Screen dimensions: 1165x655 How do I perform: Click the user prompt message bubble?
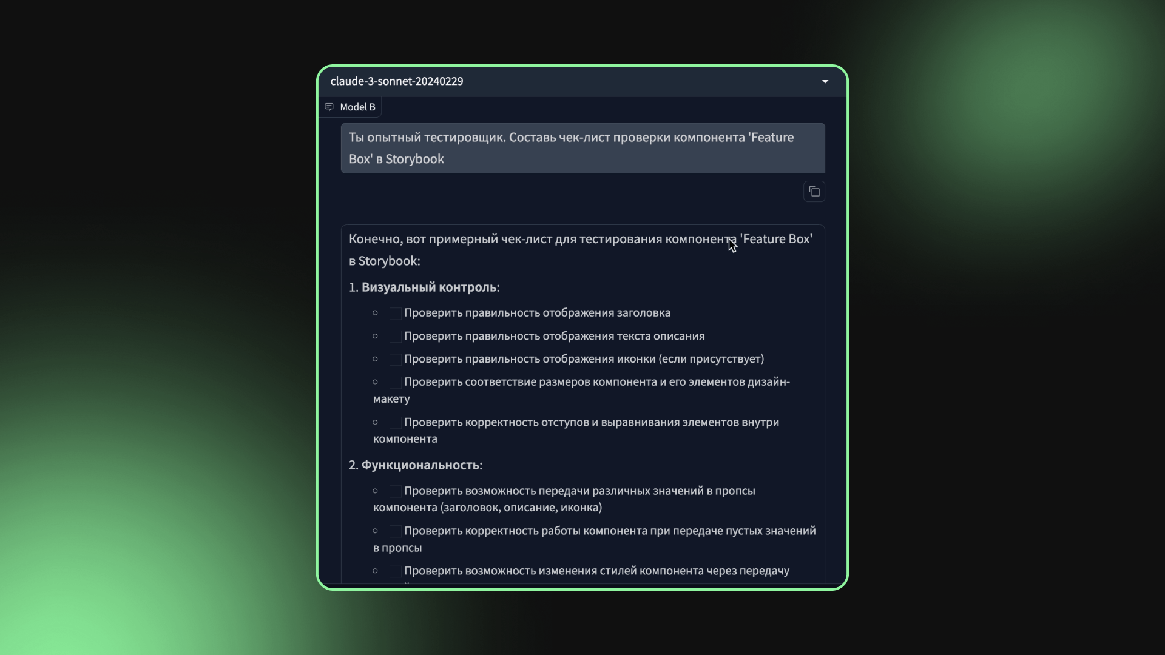[582, 148]
